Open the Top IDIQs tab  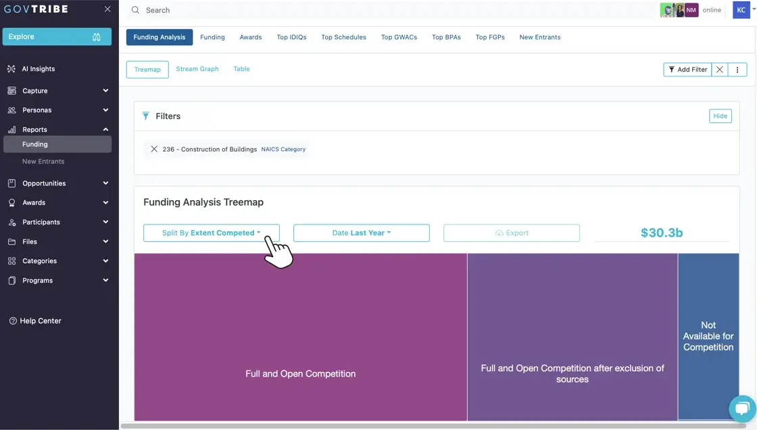click(x=291, y=37)
